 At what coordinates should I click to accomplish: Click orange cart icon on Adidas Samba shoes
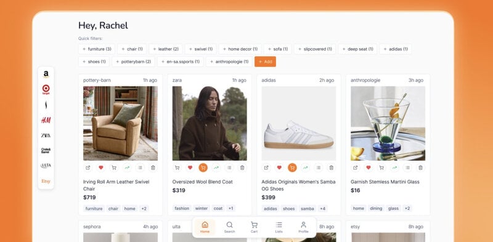[292, 168]
